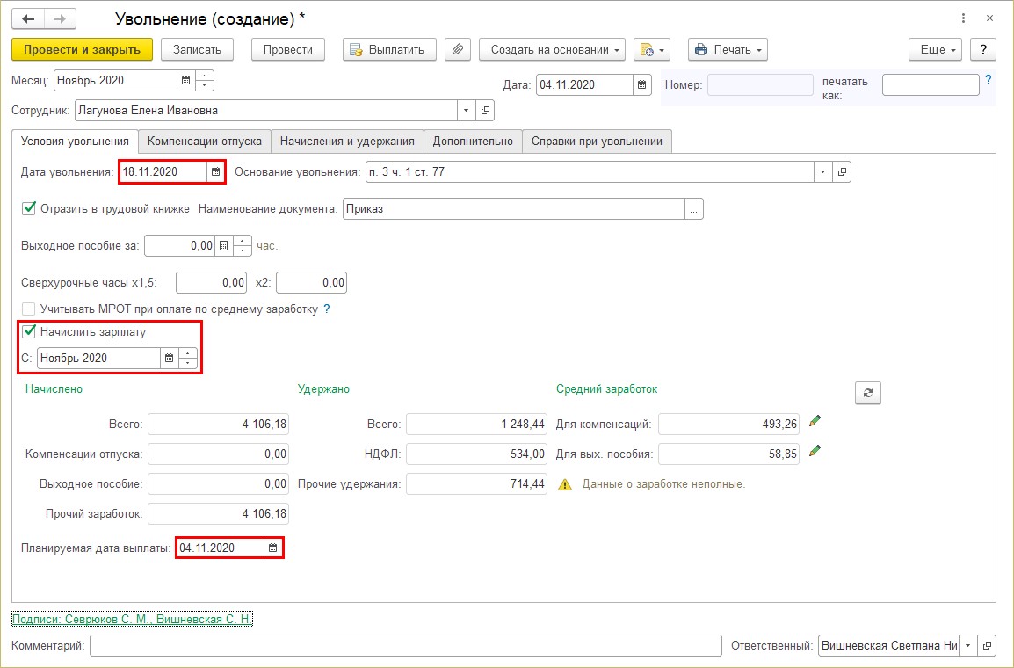Click the warning icon Данные о заработке неполные
This screenshot has height=668, width=1014.
(565, 484)
